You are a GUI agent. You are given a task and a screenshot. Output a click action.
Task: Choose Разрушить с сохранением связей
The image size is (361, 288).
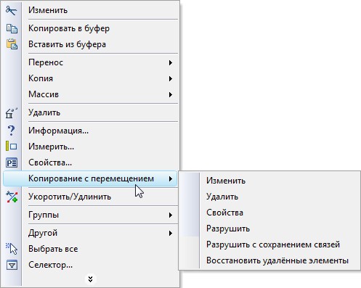[x=273, y=244]
